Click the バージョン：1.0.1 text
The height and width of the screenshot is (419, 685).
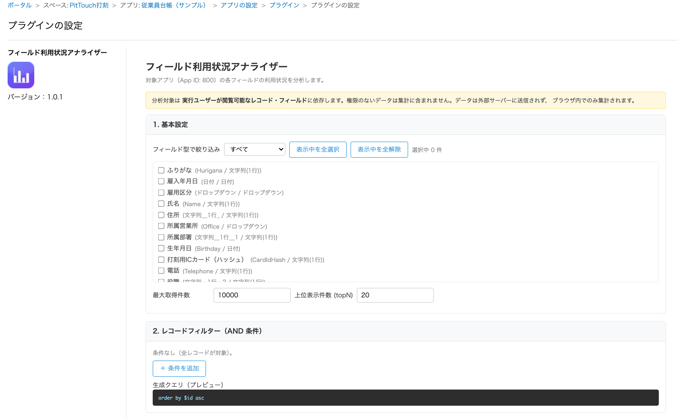click(x=35, y=97)
